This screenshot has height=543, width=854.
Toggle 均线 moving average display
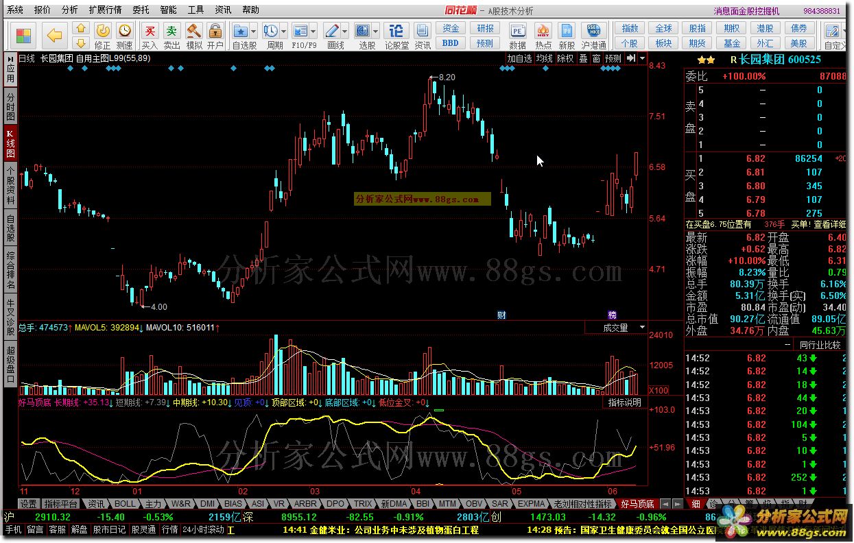(545, 58)
